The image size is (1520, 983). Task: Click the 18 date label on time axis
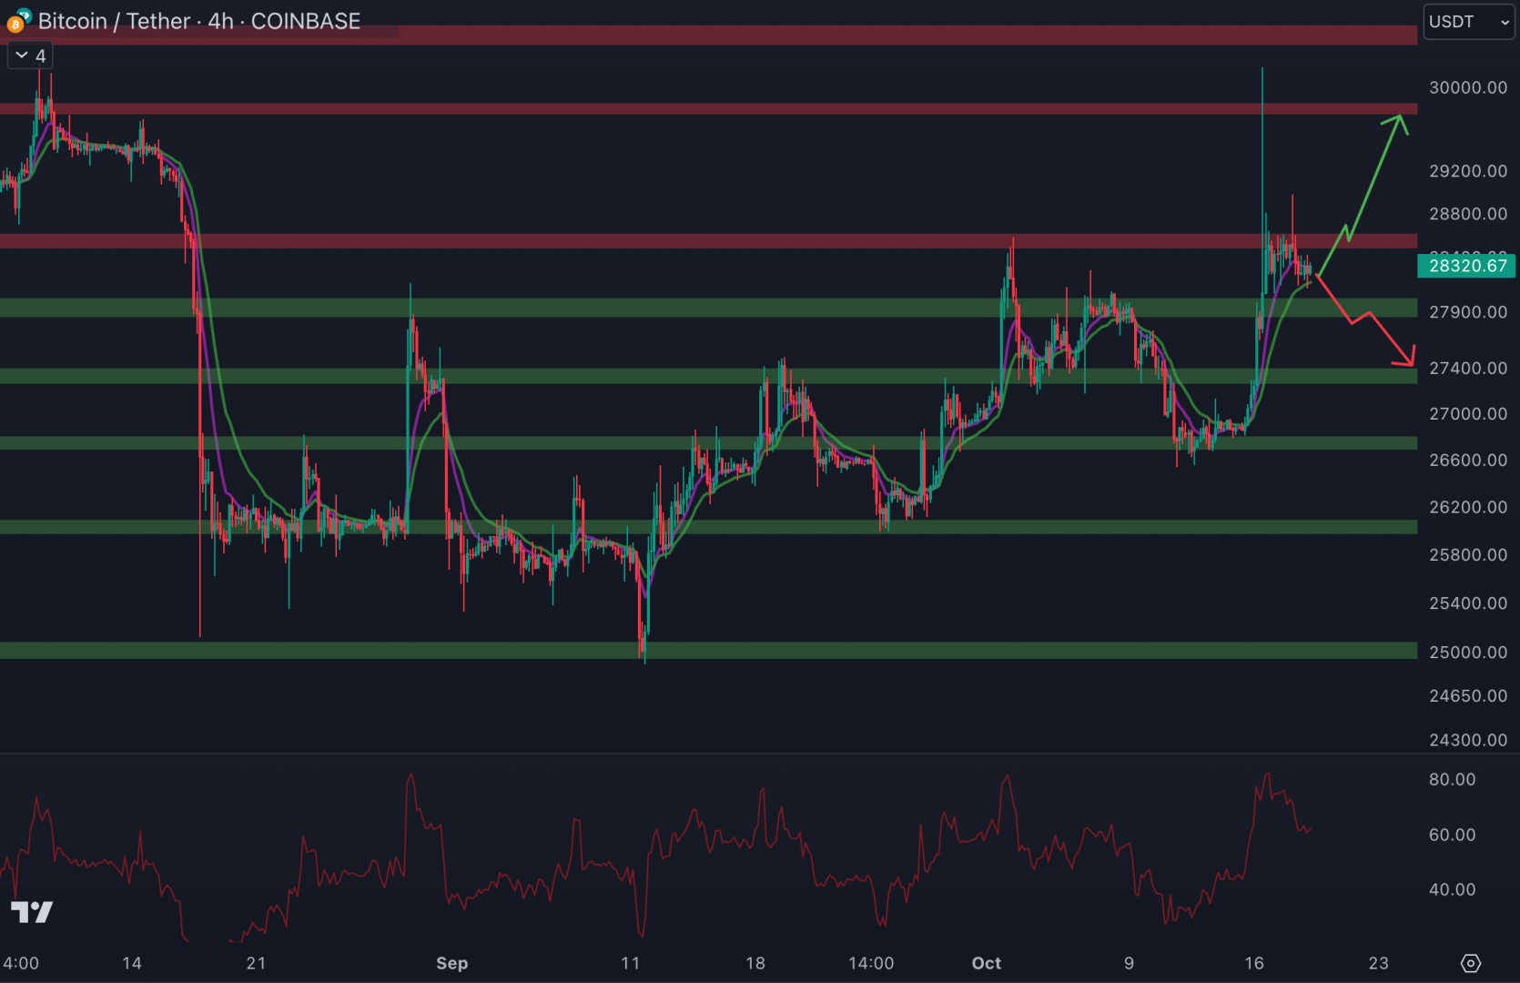tap(755, 963)
